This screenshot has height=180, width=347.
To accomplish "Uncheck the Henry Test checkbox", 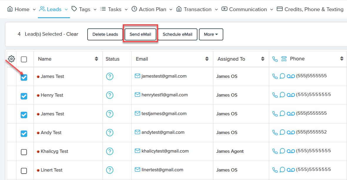I will pos(24,96).
